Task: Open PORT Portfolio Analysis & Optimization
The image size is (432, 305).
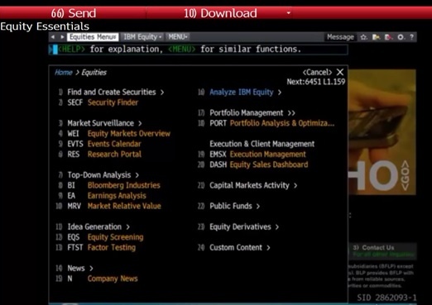Action: point(272,123)
